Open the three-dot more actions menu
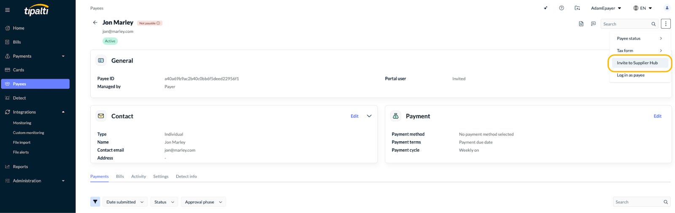Screen dimensions: 675x213 (666, 24)
